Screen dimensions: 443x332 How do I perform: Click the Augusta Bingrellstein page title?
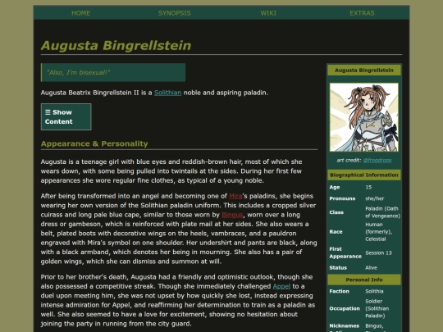pyautogui.click(x=116, y=45)
